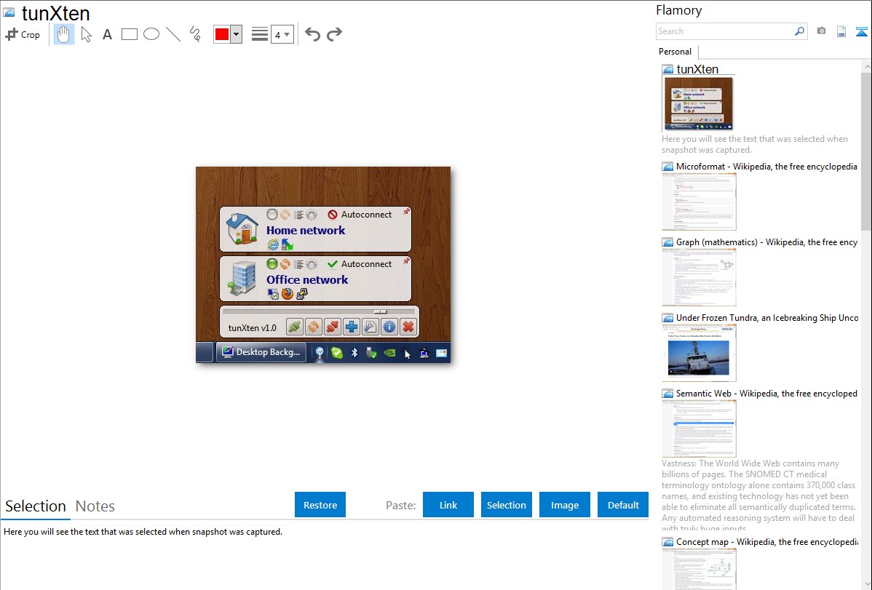
Task: Select the Crop tool
Action: pos(23,34)
